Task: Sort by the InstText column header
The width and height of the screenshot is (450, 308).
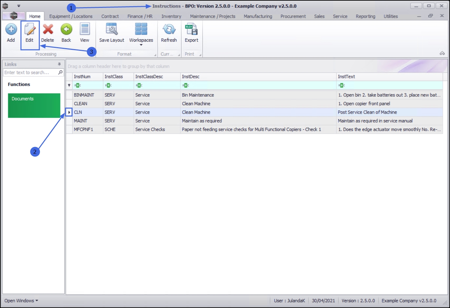Action: pos(390,76)
